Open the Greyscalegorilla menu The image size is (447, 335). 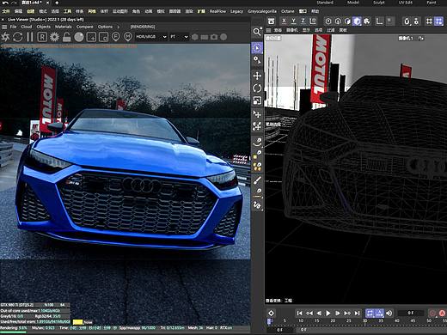click(262, 11)
